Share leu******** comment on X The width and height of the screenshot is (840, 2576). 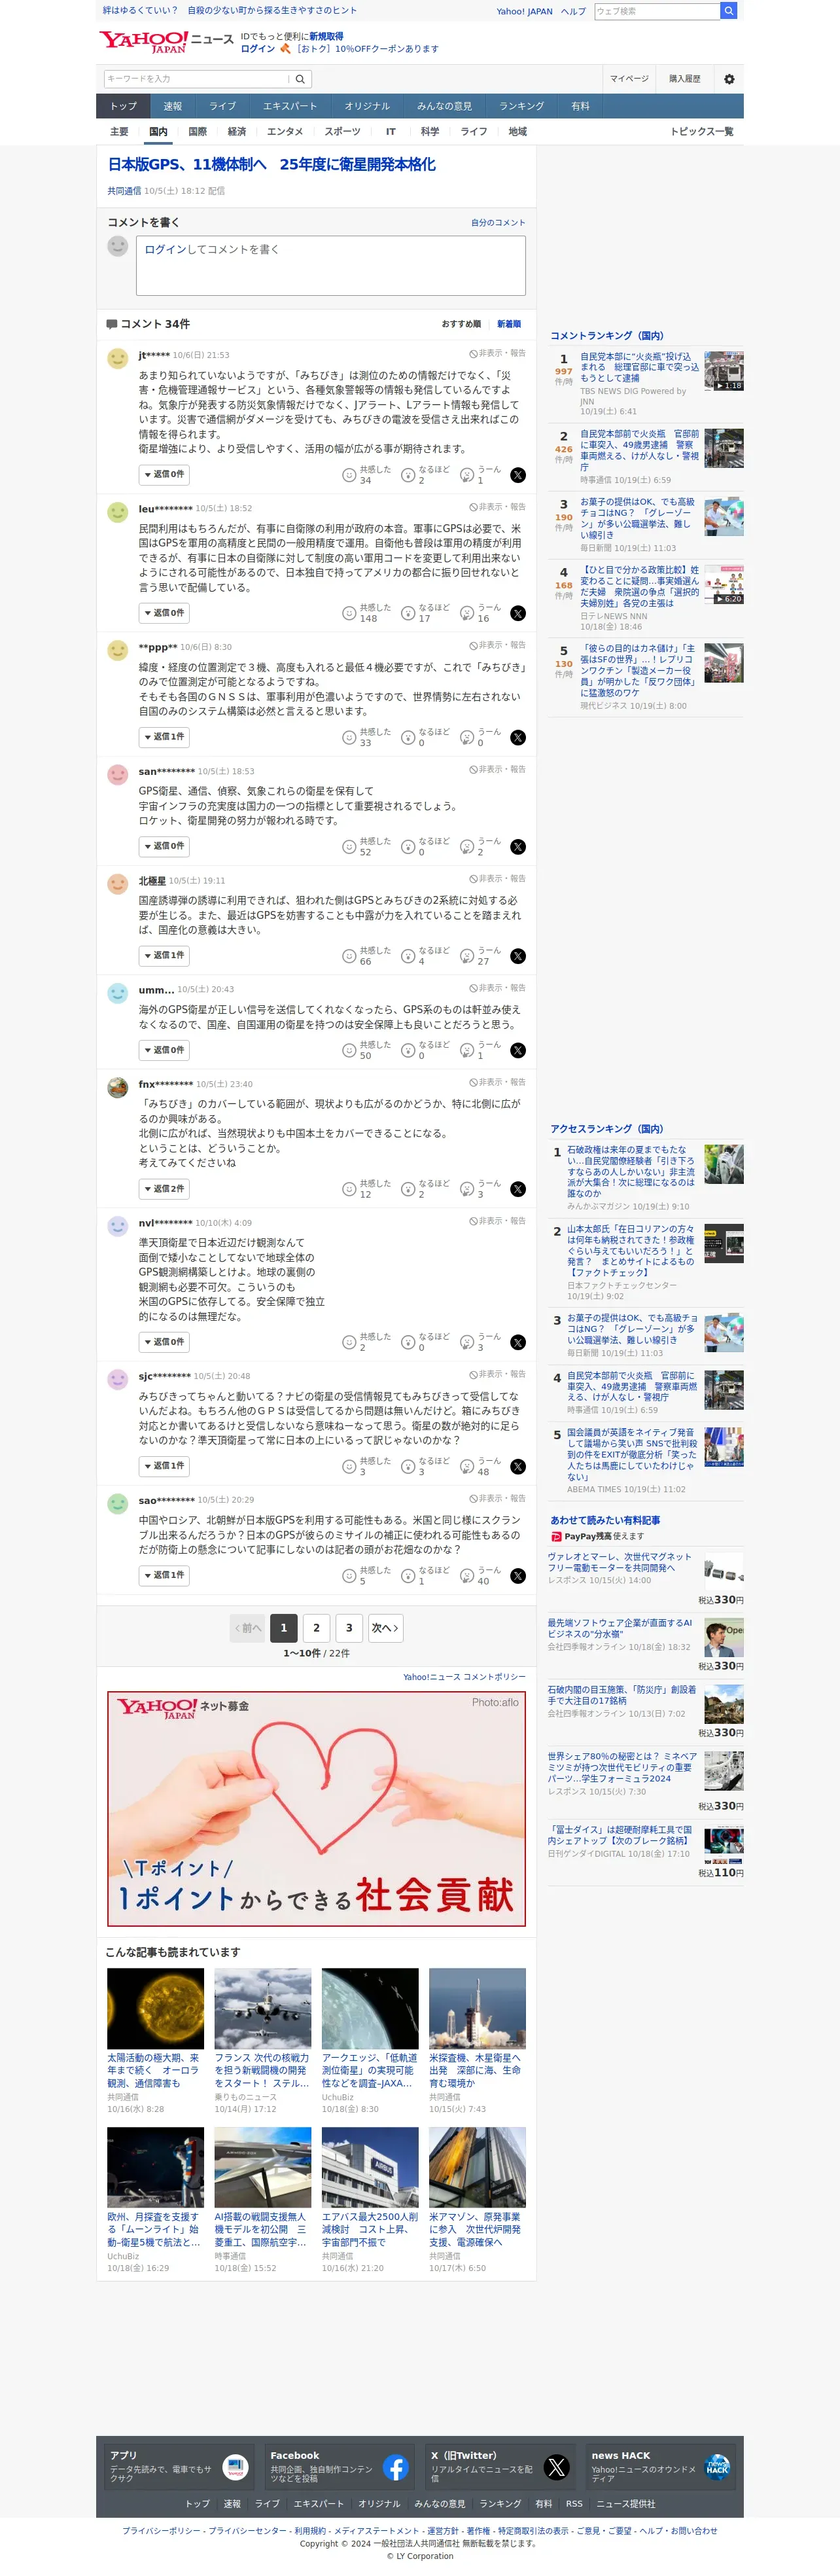pyautogui.click(x=518, y=614)
